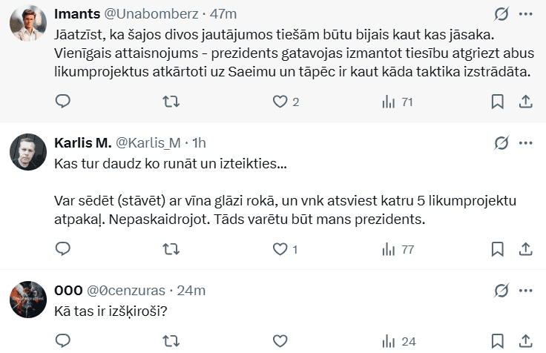Share Imants' tweet
Screen dimensions: 546x353
click(524, 102)
